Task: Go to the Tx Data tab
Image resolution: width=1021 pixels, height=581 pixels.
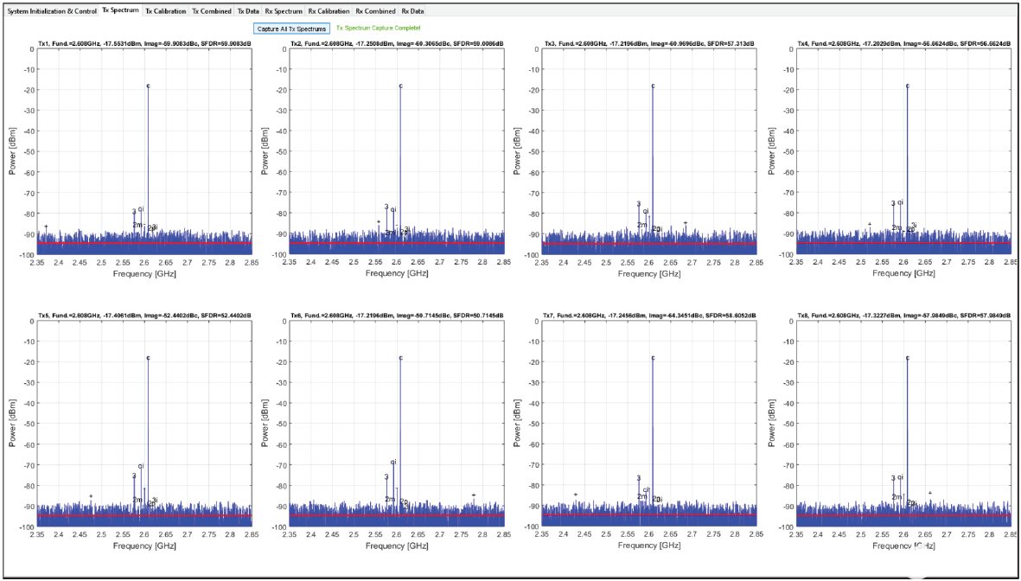Action: click(248, 11)
